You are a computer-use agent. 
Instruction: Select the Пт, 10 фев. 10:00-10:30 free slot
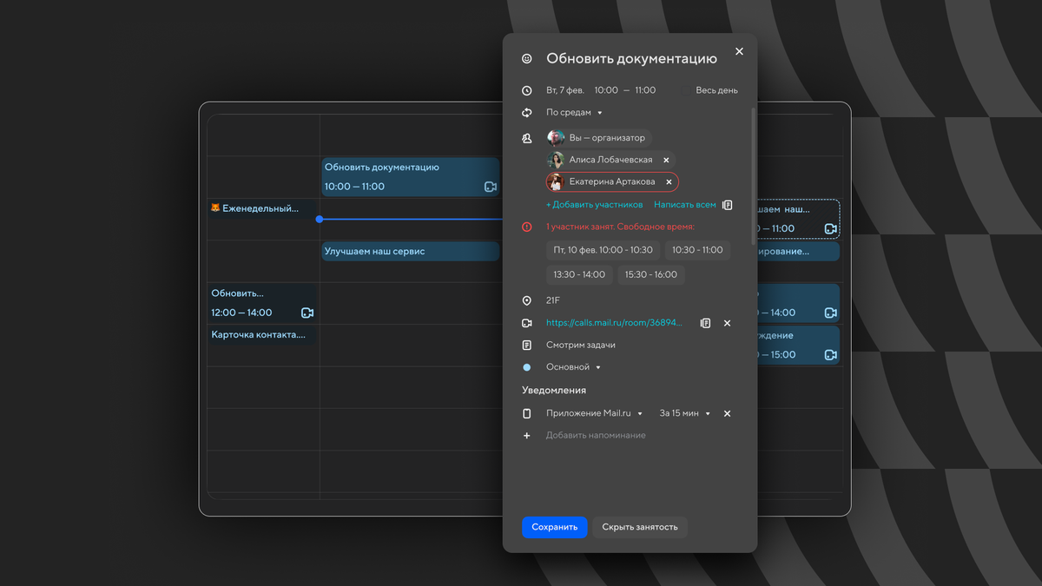[x=603, y=250]
